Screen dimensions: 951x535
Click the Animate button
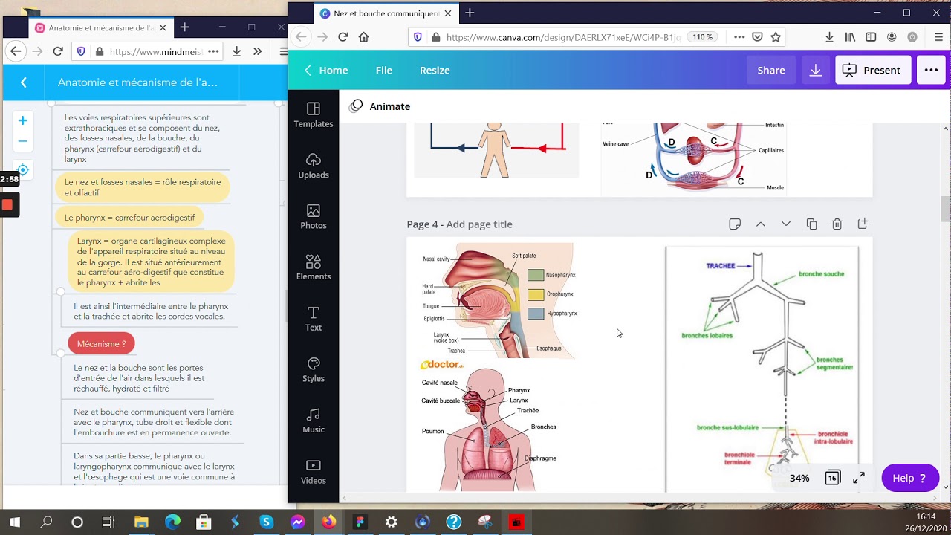tap(380, 106)
